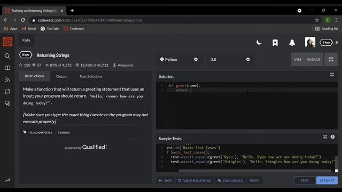Click the 87% of 4,172 satisfaction rating

pyautogui.click(x=58, y=65)
